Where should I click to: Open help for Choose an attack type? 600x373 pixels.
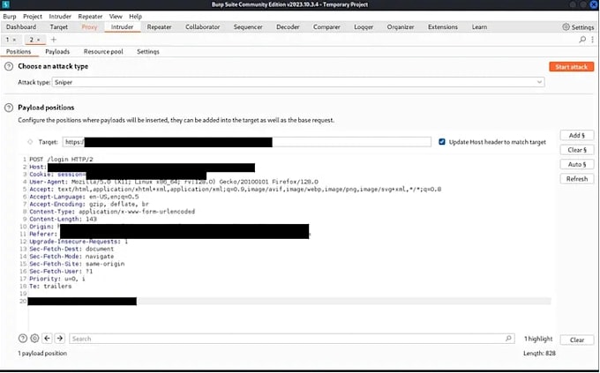tap(9, 66)
